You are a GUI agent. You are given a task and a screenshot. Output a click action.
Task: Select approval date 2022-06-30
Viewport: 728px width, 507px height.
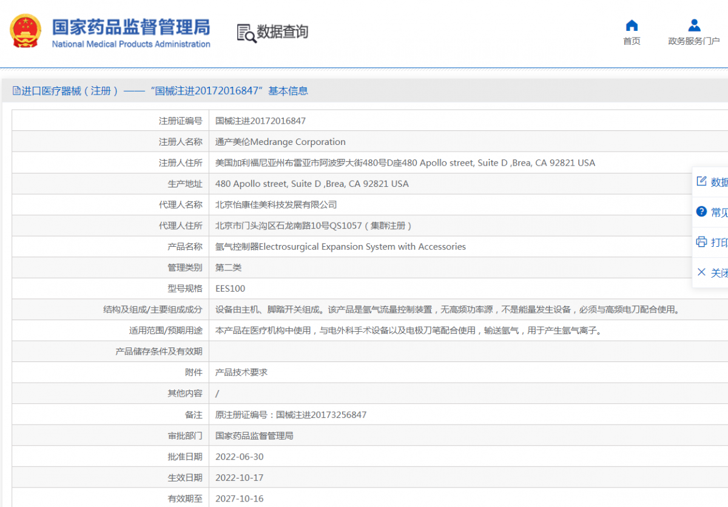click(x=240, y=457)
